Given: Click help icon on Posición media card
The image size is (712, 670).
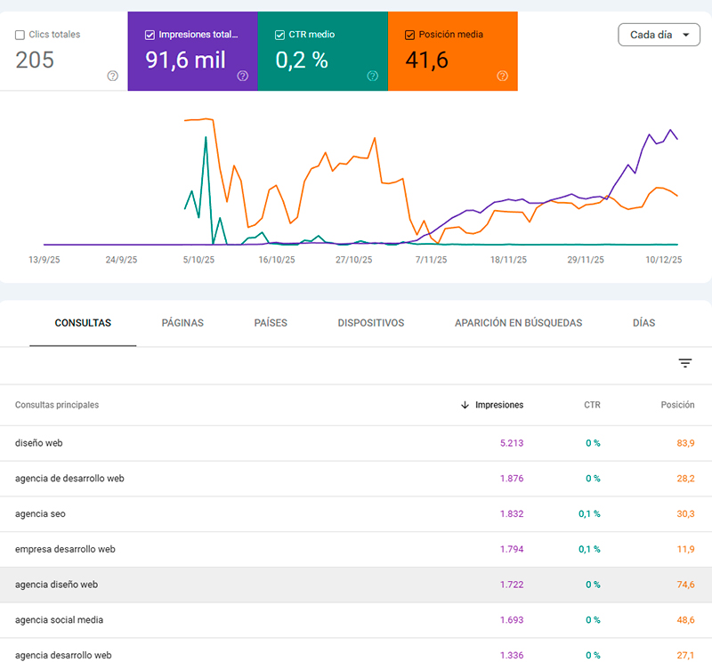Looking at the screenshot, I should pos(502,76).
